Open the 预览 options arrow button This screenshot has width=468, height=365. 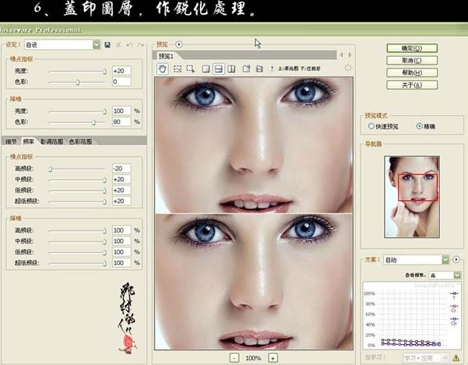pos(179,45)
